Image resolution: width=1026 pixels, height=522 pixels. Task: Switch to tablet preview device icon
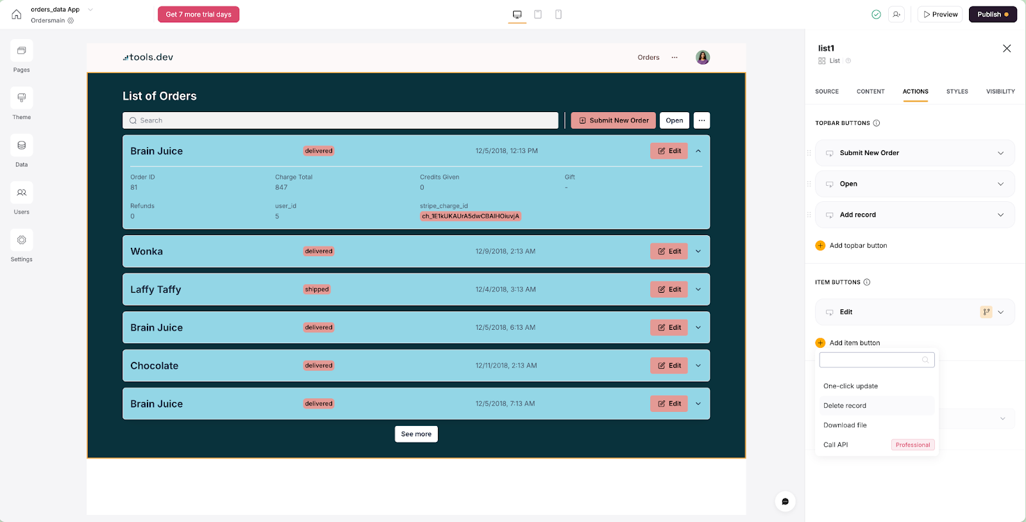pyautogui.click(x=538, y=14)
